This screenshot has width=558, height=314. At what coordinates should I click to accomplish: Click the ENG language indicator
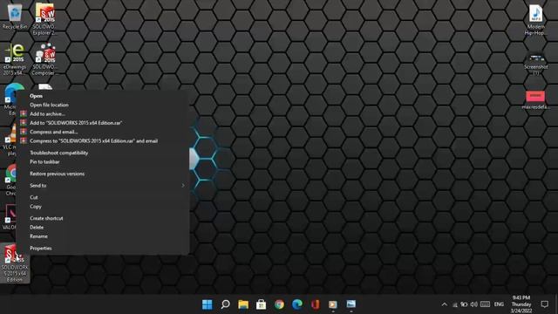499,304
